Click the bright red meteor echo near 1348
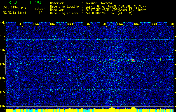This screenshot has height=112, width=176. pyautogui.click(x=133, y=60)
